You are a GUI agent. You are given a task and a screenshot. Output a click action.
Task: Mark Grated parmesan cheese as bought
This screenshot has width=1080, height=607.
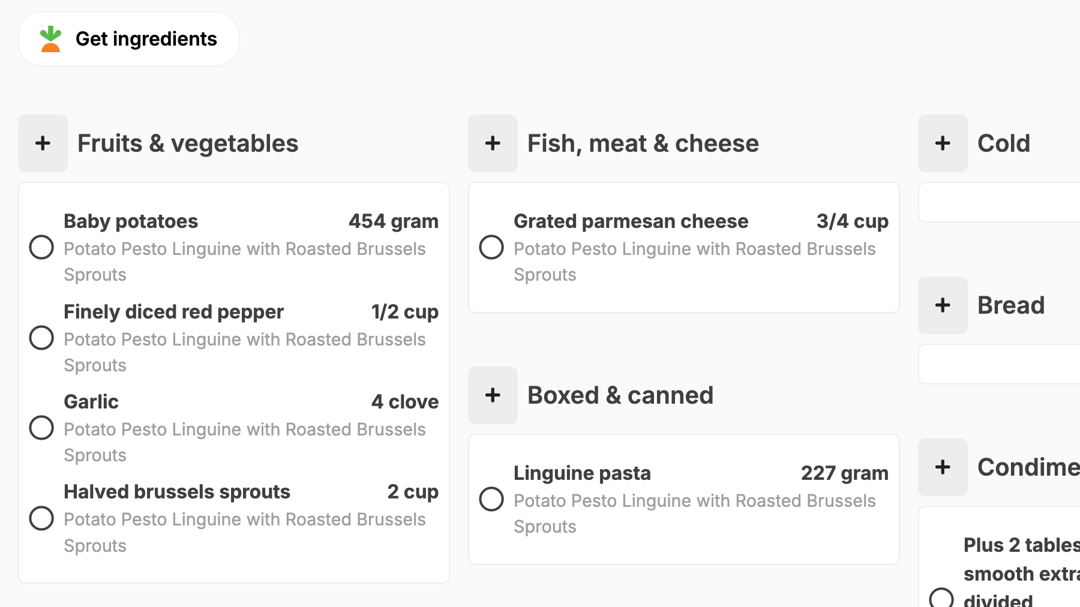click(x=491, y=247)
